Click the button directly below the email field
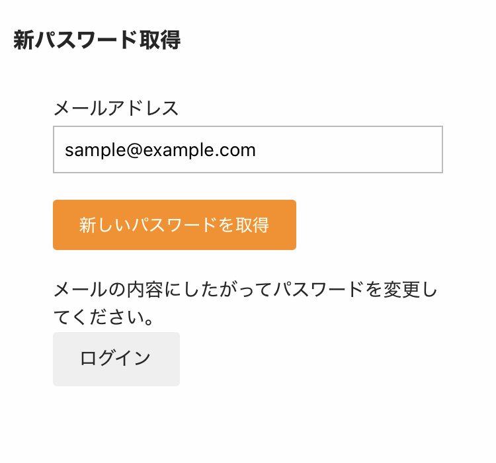 (175, 225)
